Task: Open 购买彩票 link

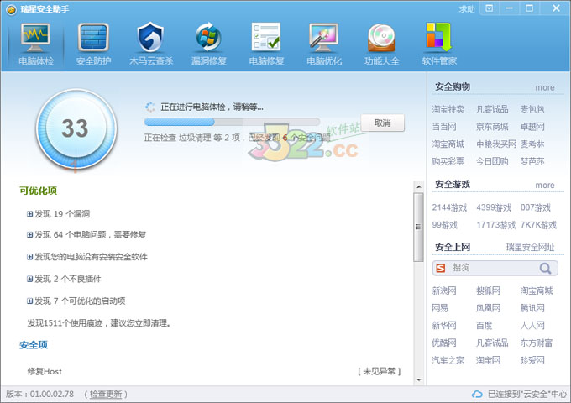Action: pos(448,161)
